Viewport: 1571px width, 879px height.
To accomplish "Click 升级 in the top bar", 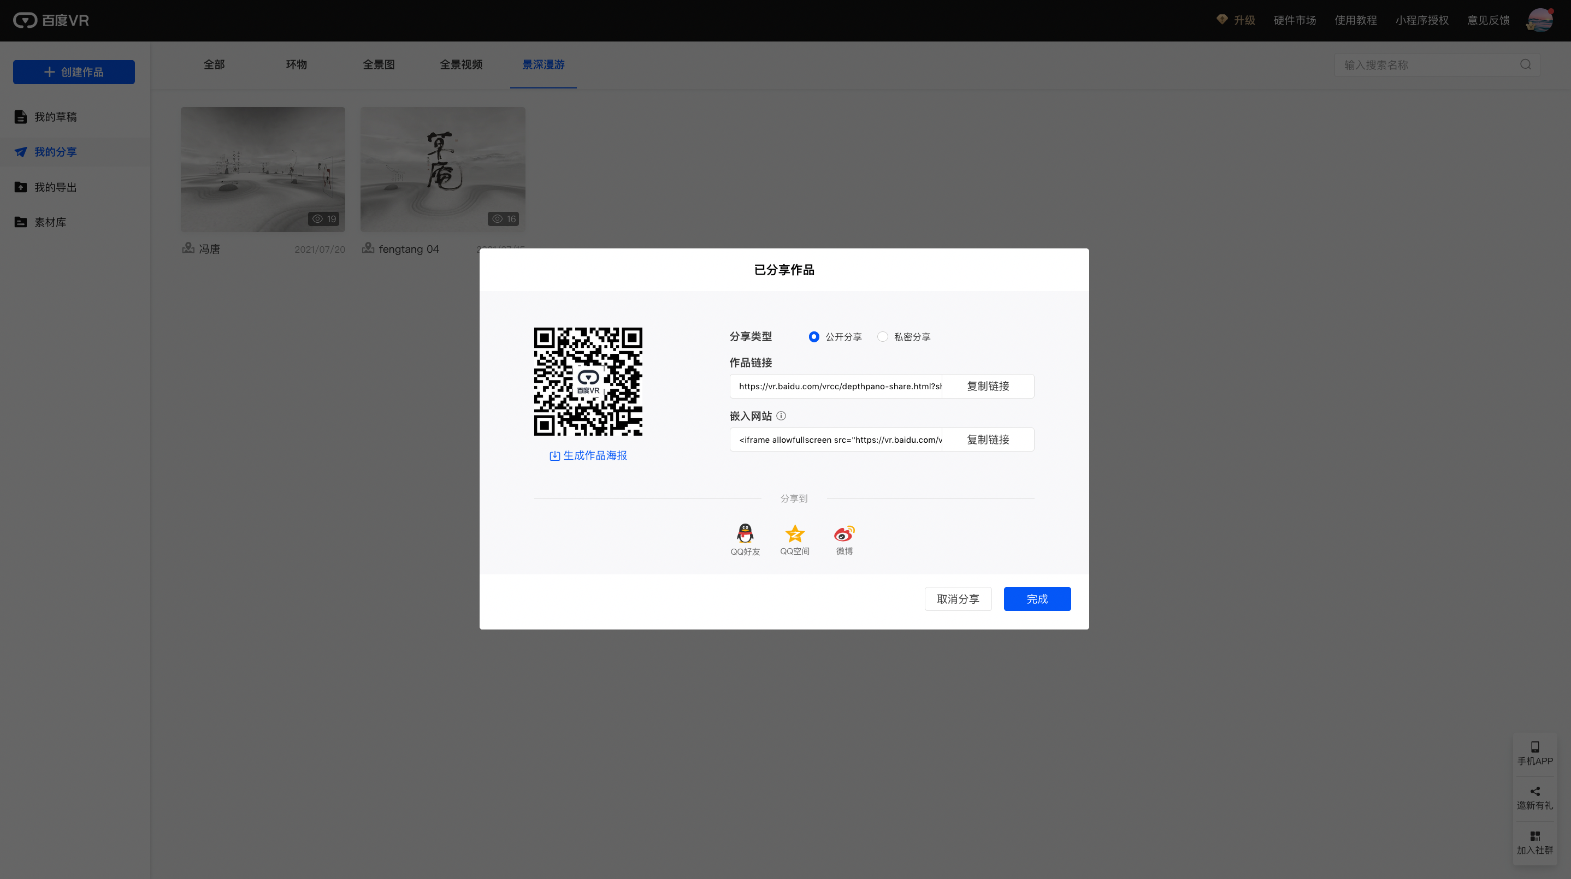I will 1244,20.
